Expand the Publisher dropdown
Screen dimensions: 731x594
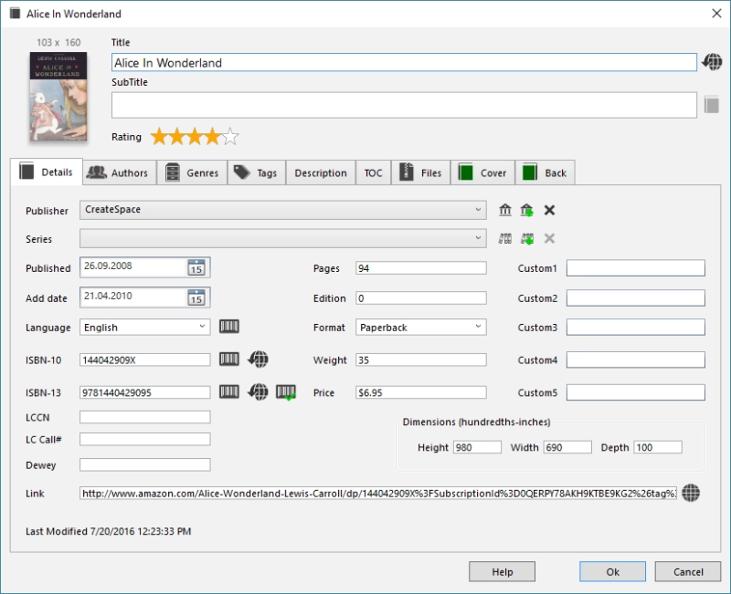click(478, 210)
